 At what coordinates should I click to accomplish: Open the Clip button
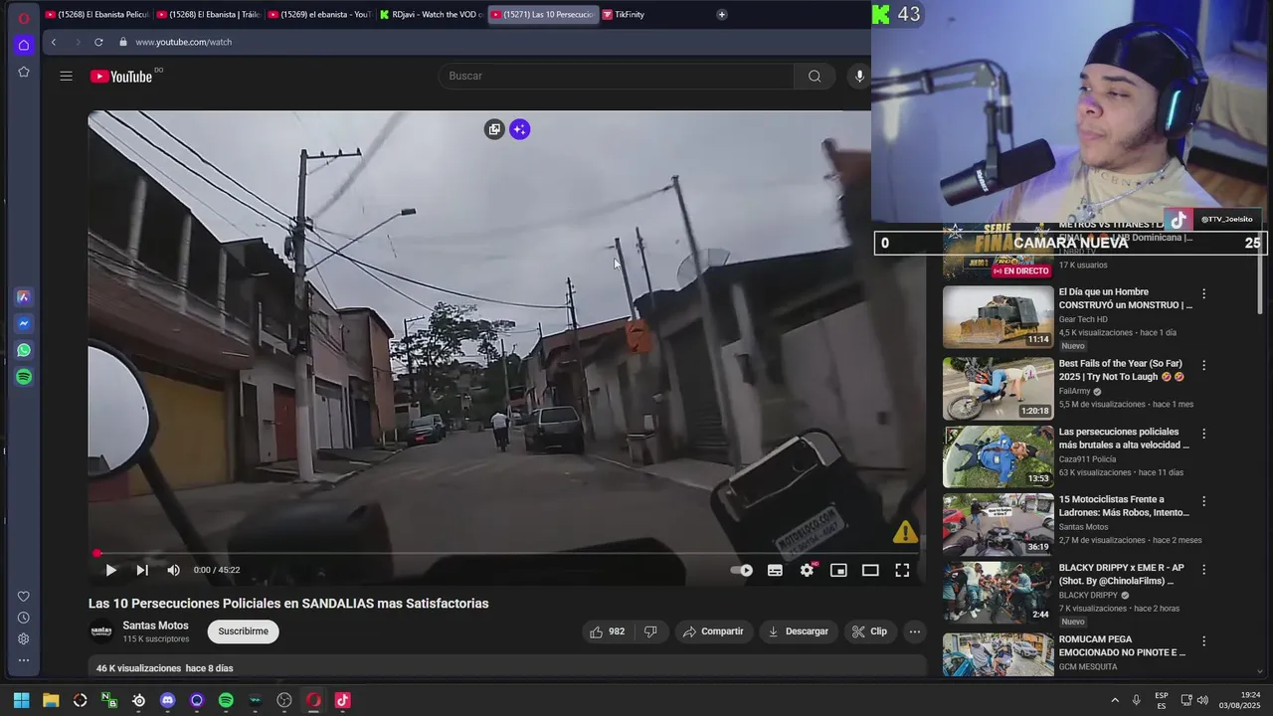(x=869, y=631)
